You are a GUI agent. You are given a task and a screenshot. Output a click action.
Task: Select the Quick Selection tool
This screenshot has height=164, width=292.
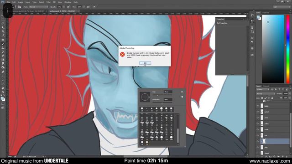coord(3,27)
